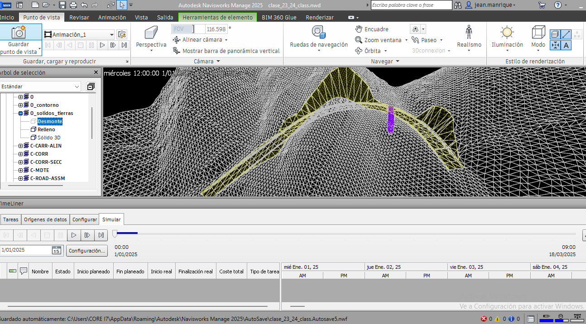Collapse the 0_solidos_tierras tree node
This screenshot has width=586, height=324.
[21, 113]
